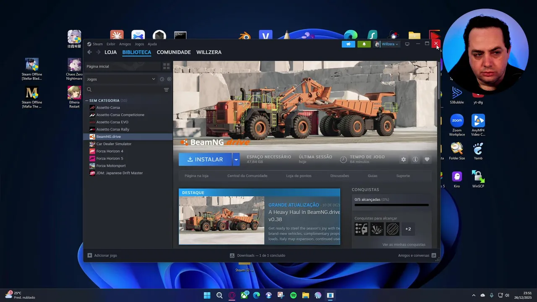537x302 pixels.
Task: Open advanced filter options icon
Action: point(166,90)
